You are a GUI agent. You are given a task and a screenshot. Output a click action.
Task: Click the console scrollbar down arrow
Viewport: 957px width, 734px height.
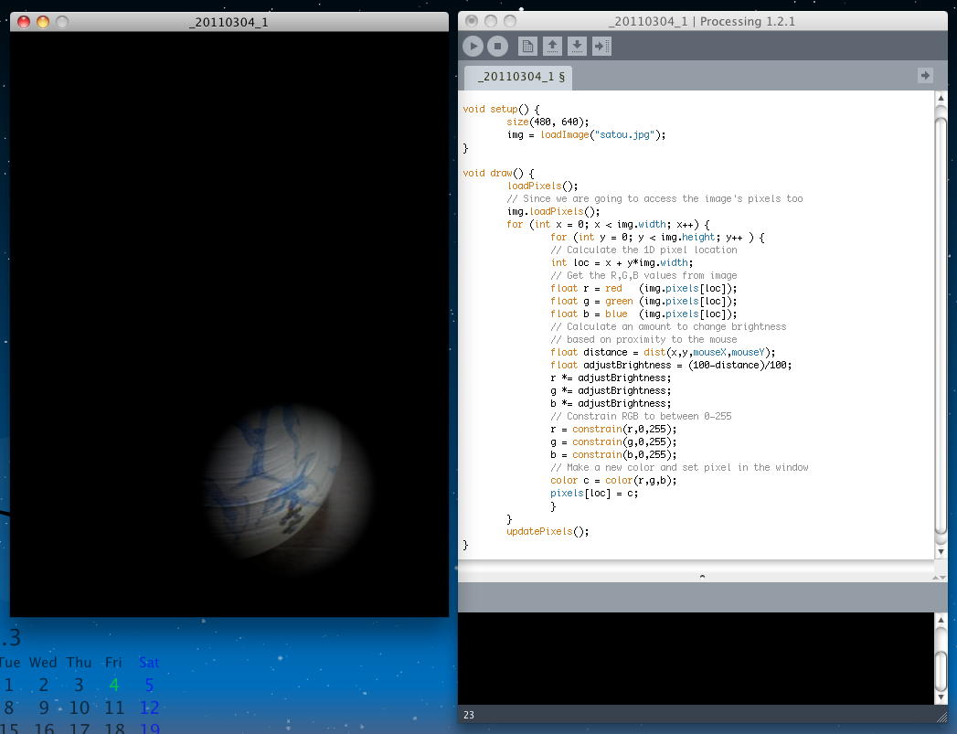(x=941, y=696)
